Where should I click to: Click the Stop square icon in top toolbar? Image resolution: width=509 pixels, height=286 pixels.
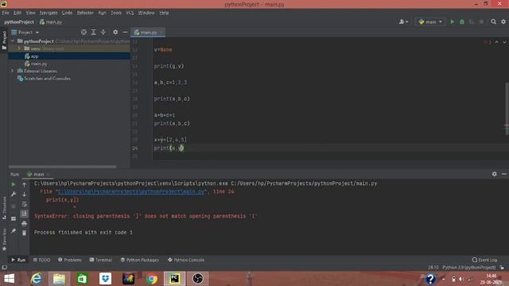coord(481,21)
